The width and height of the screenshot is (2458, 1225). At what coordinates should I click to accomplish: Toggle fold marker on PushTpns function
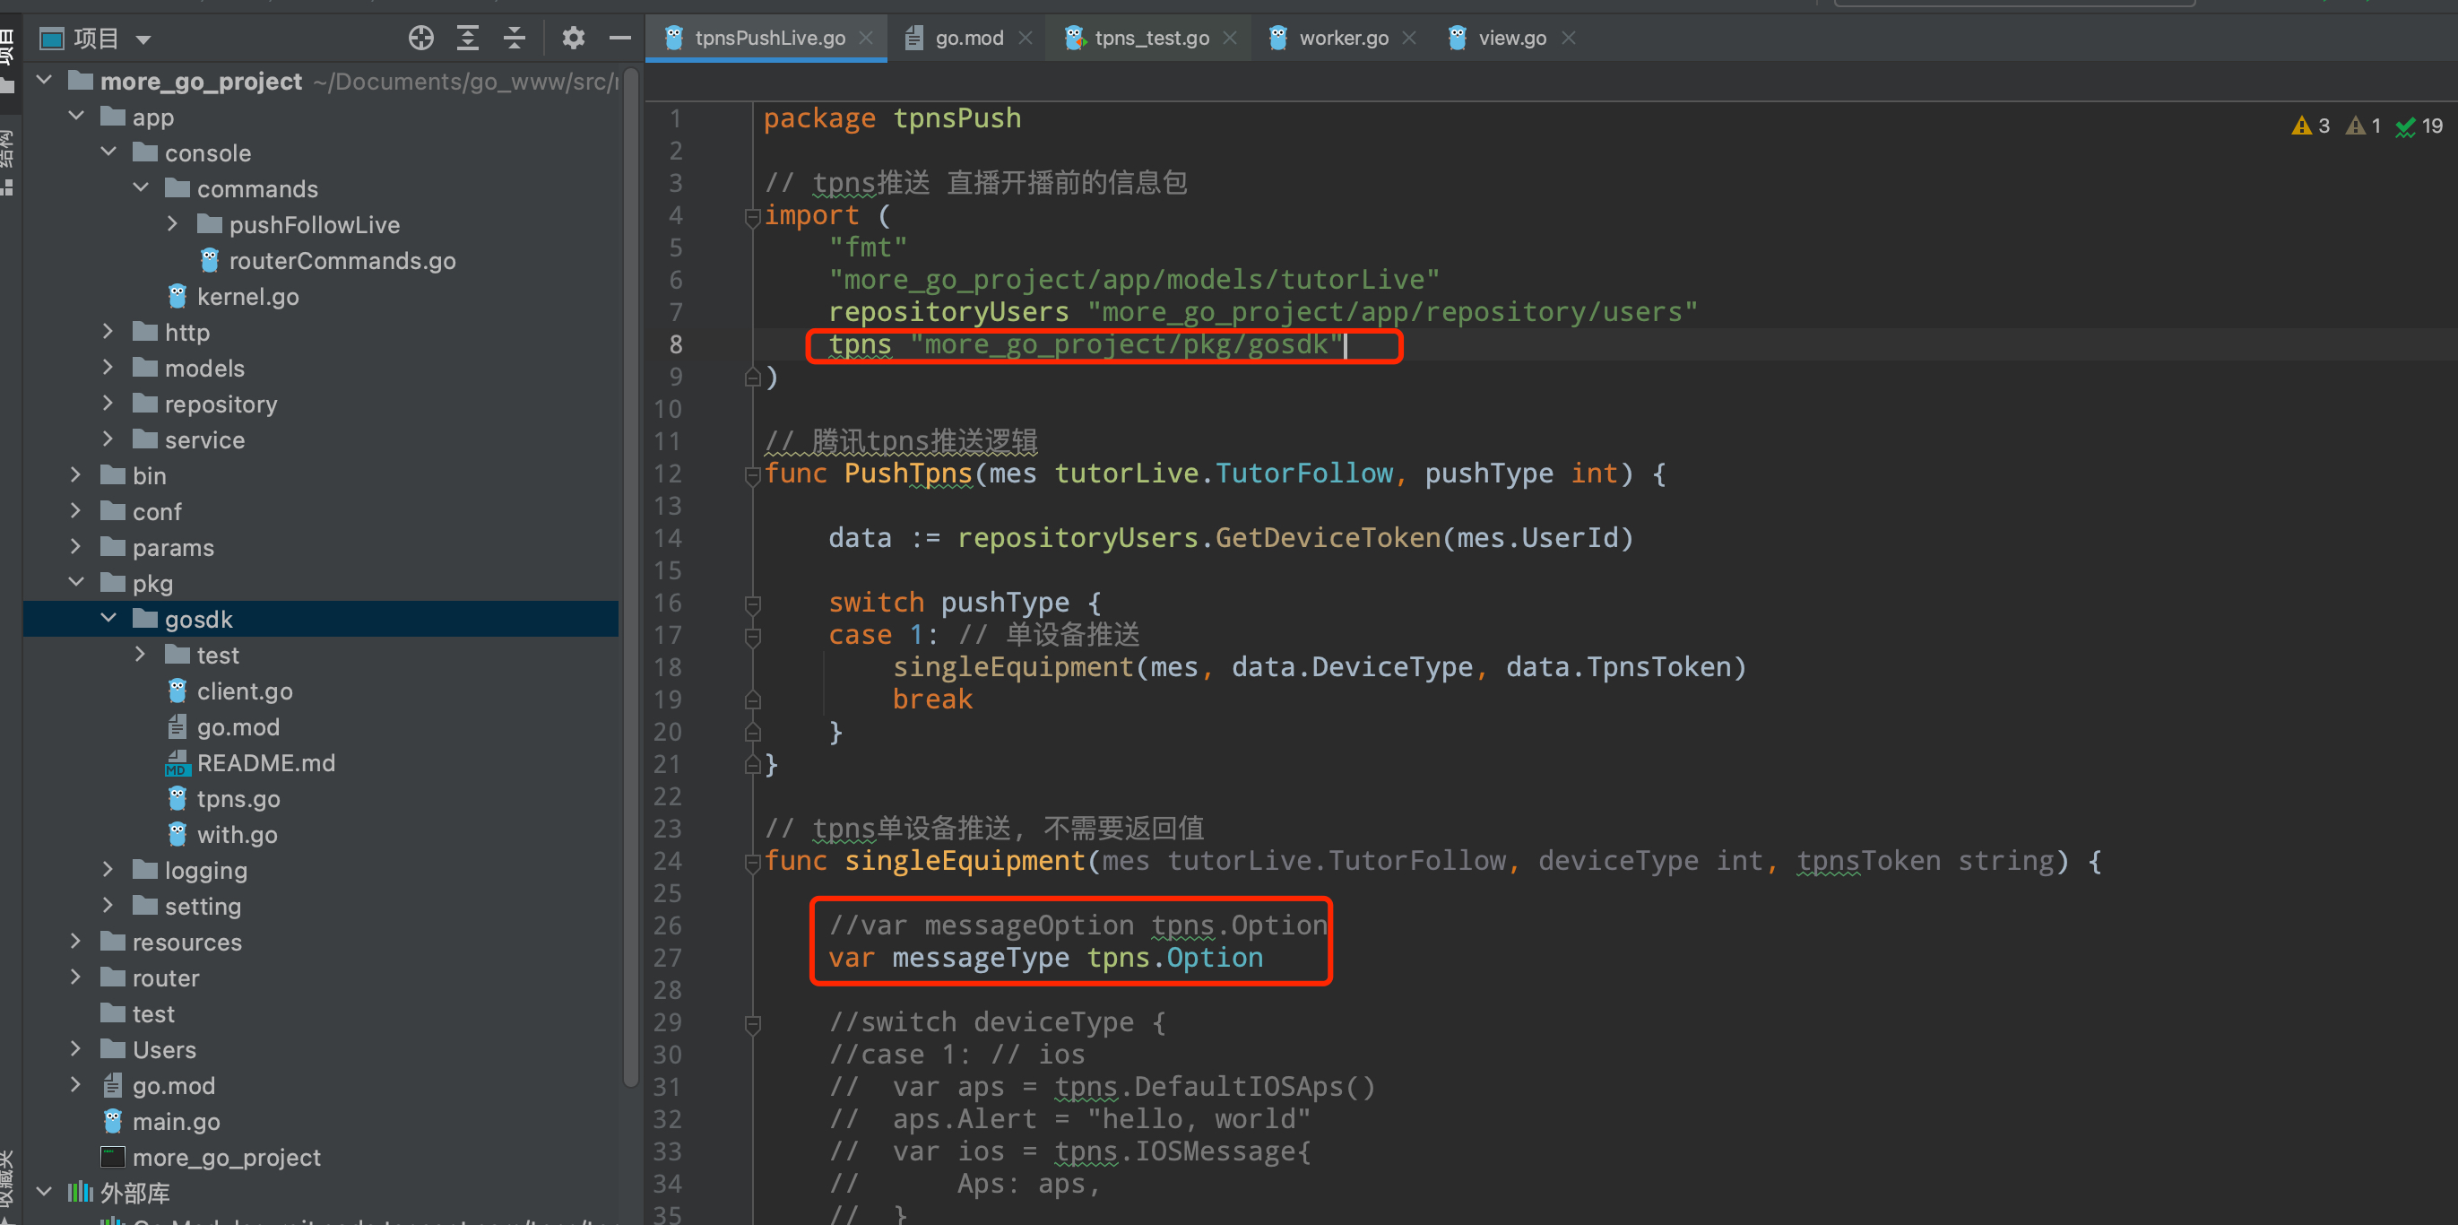[x=752, y=474]
